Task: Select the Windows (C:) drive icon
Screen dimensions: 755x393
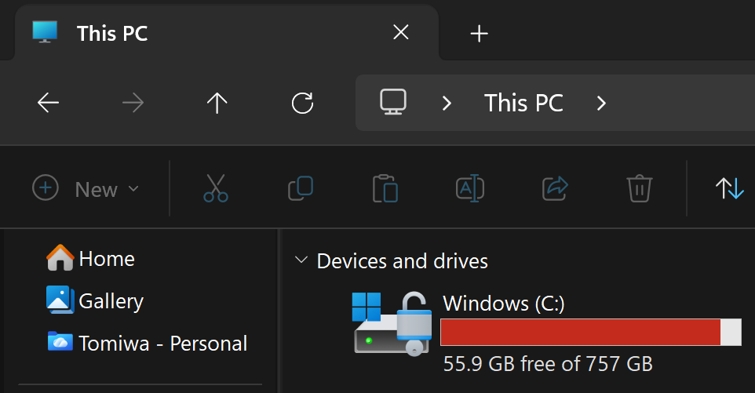Action: [392, 323]
